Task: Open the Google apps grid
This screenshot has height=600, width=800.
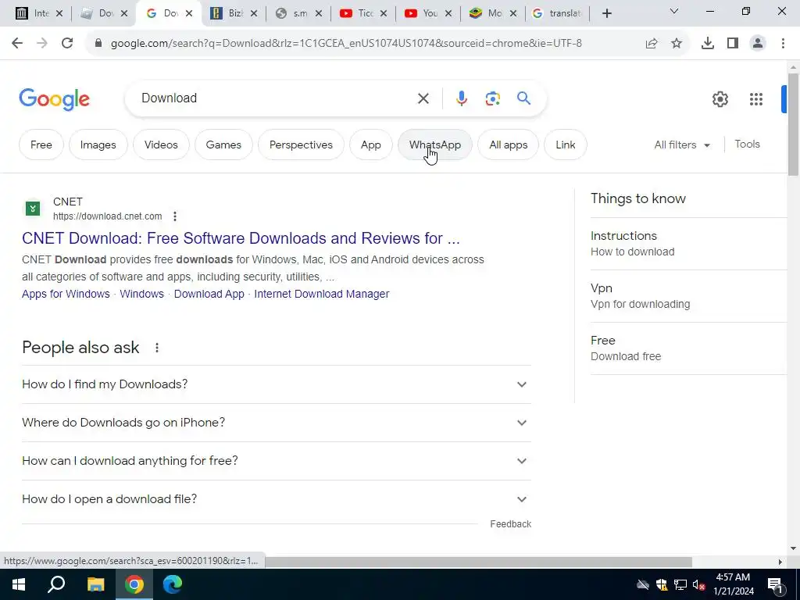Action: (756, 99)
